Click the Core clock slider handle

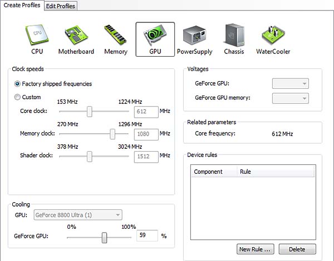pyautogui.click(x=90, y=112)
